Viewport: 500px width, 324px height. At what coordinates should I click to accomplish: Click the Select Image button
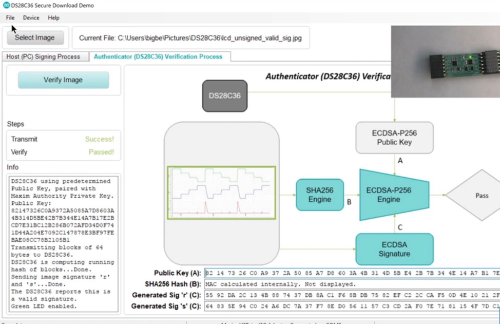(35, 37)
